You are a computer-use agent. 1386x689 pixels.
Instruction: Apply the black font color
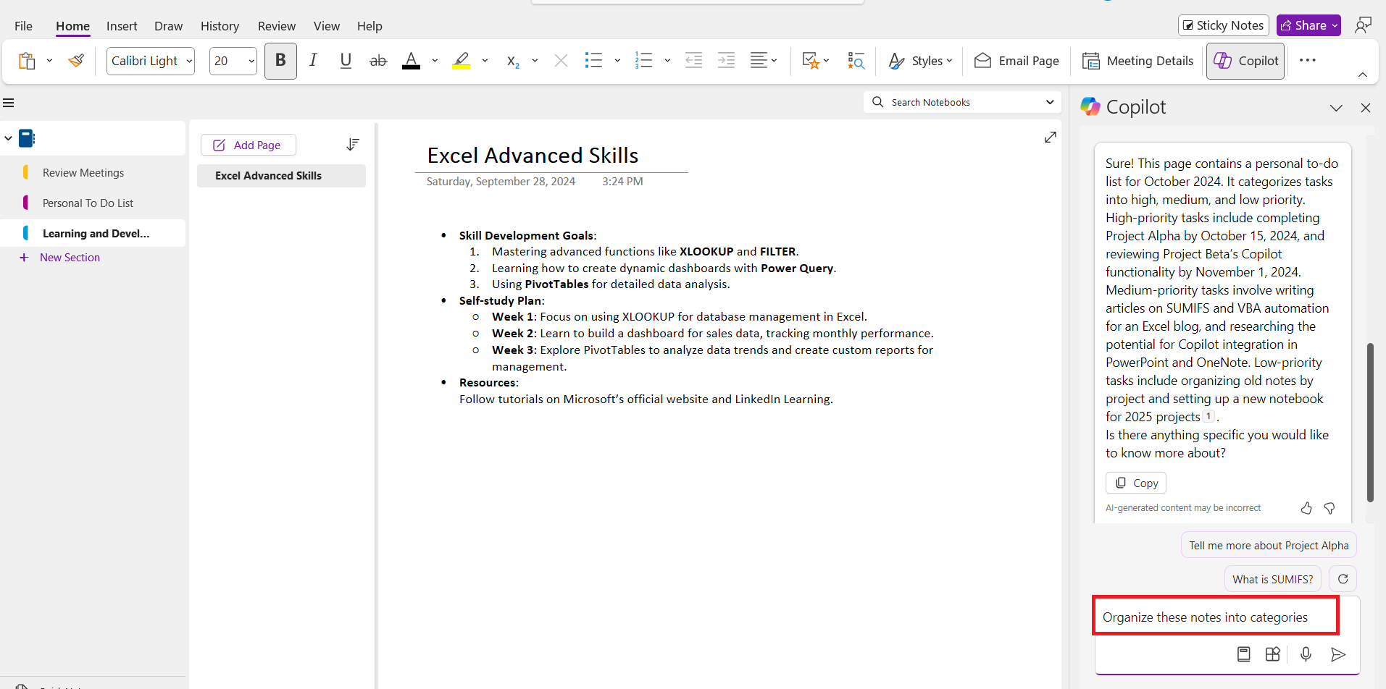411,61
